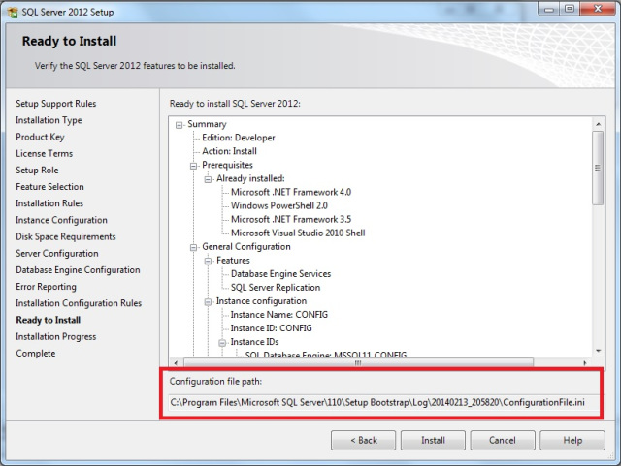Click the horizontal scrollbar right arrow
Screen dimensions: 621x466
pos(585,362)
